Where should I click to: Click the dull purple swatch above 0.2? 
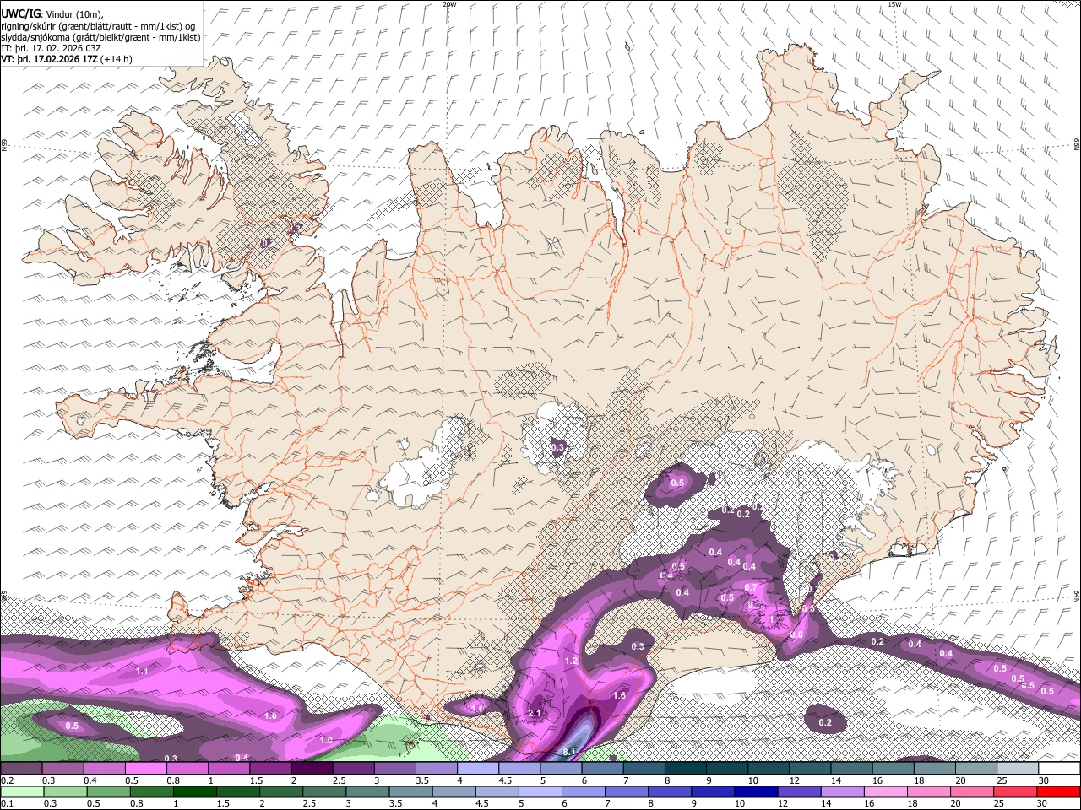[21, 768]
